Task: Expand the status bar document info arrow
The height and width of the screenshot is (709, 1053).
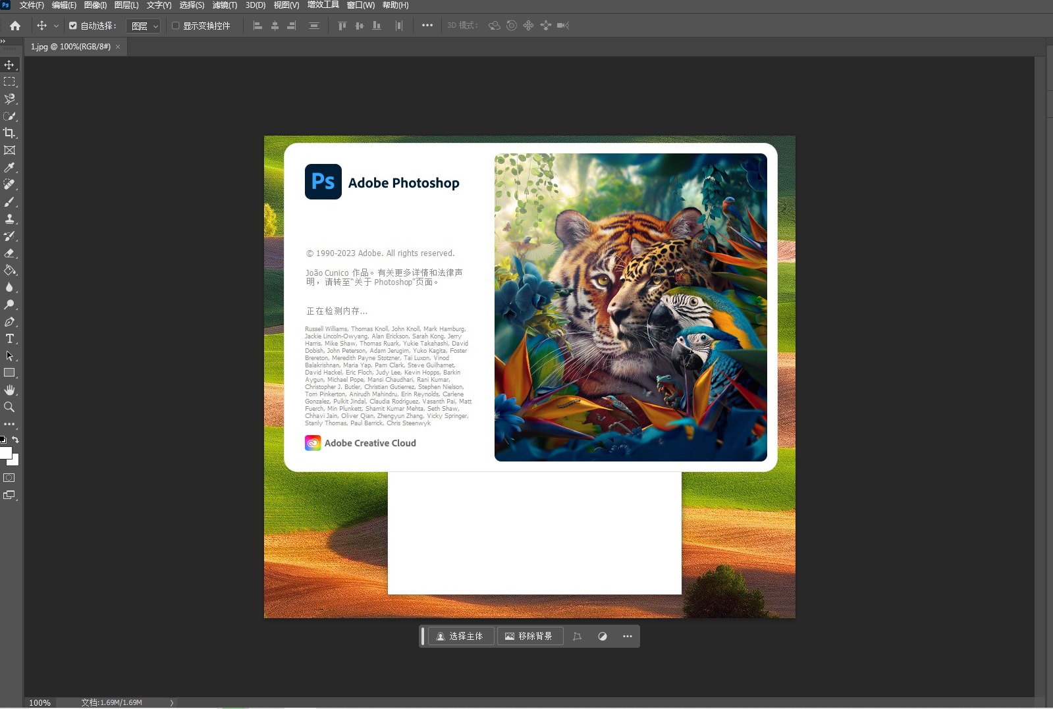Action: 172,702
